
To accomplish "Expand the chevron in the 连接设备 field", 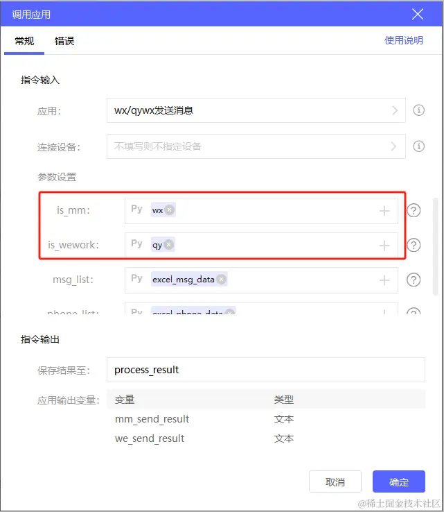I will 394,146.
